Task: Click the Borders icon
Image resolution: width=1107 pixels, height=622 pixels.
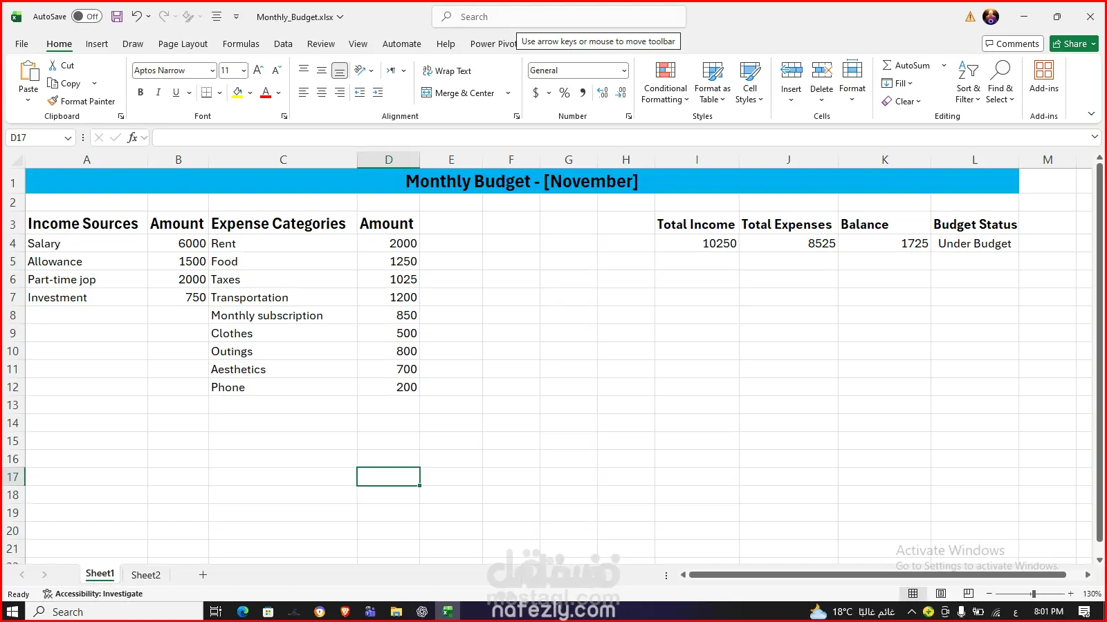Action: pyautogui.click(x=206, y=93)
